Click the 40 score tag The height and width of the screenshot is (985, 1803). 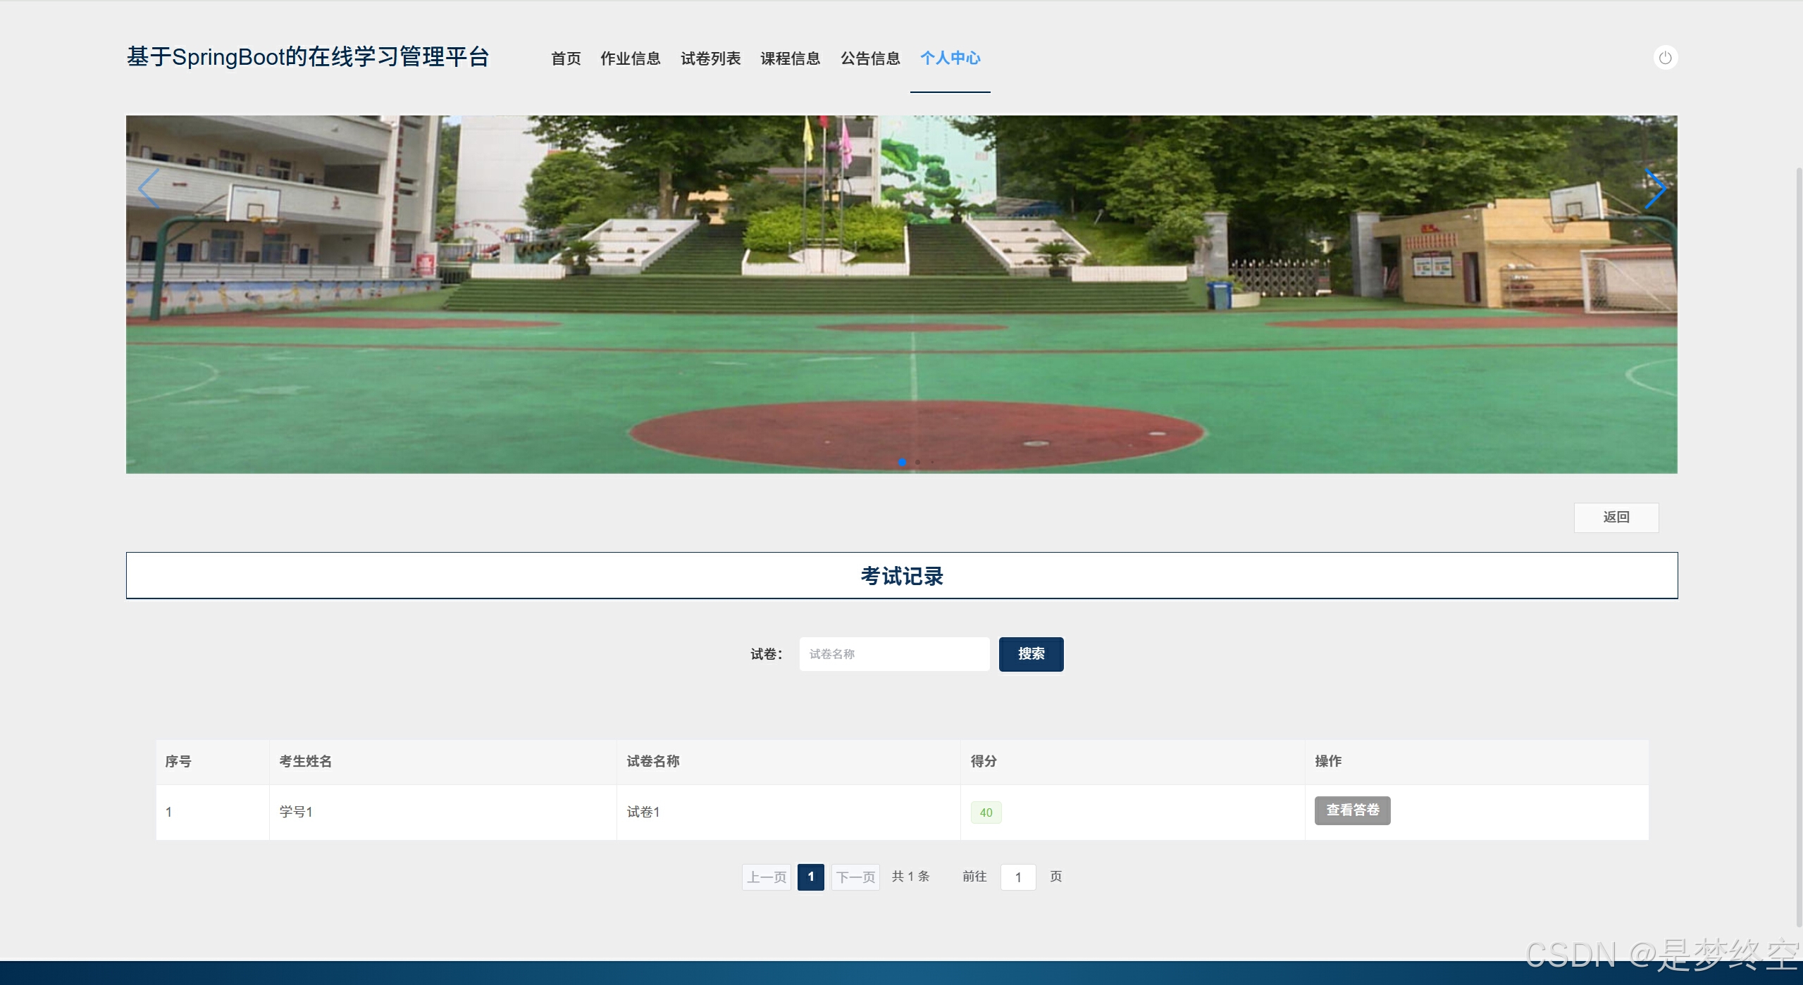(x=986, y=813)
